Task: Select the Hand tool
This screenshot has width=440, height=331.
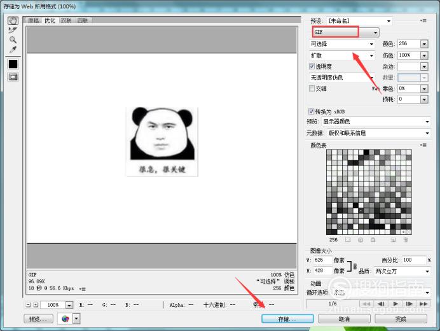Action: pos(13,20)
